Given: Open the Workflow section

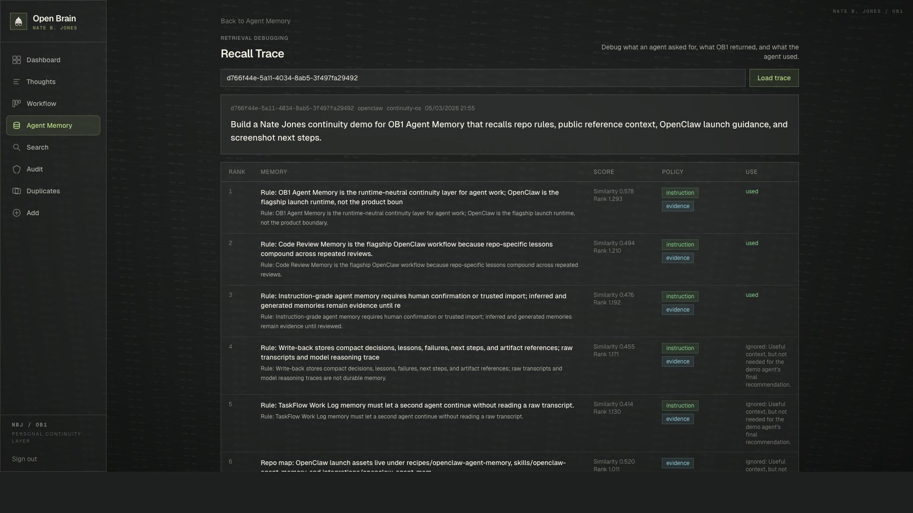Looking at the screenshot, I should pos(53,104).
